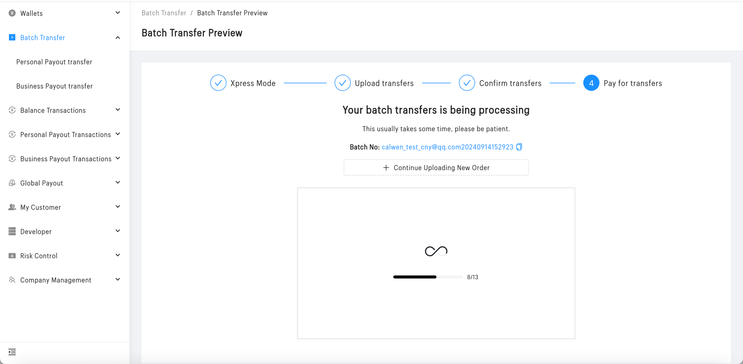Click Continue Uploading New Order button
743x364 pixels.
pos(436,167)
